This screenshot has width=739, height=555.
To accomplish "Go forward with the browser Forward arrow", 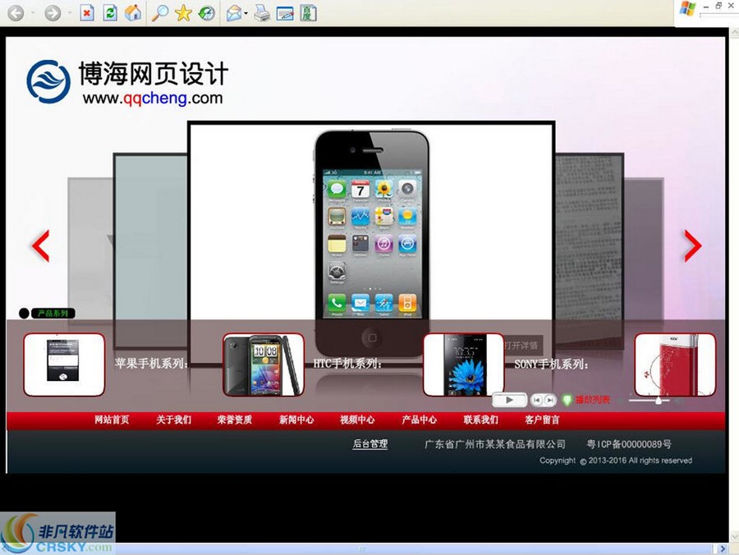I will click(x=53, y=13).
